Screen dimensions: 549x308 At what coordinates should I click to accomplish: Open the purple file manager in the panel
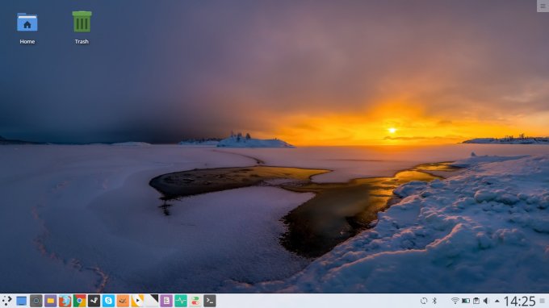point(50,301)
